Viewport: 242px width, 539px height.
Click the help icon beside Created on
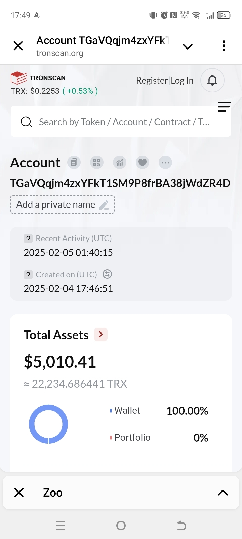[28, 275]
